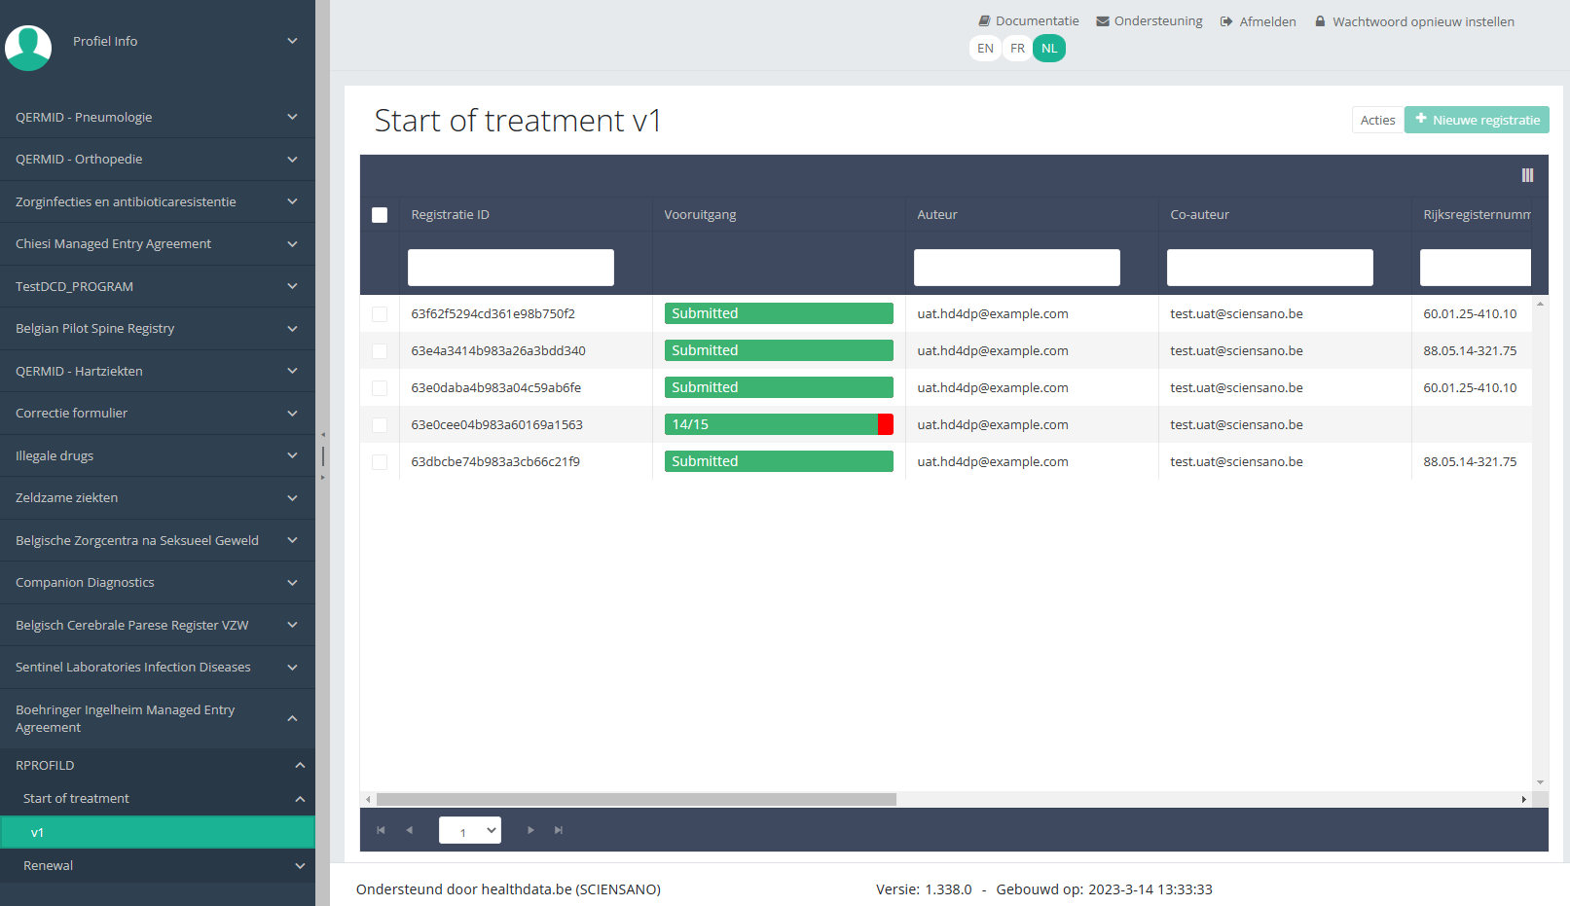The width and height of the screenshot is (1570, 906).
Task: Click Nieuwe registratie button
Action: point(1477,120)
